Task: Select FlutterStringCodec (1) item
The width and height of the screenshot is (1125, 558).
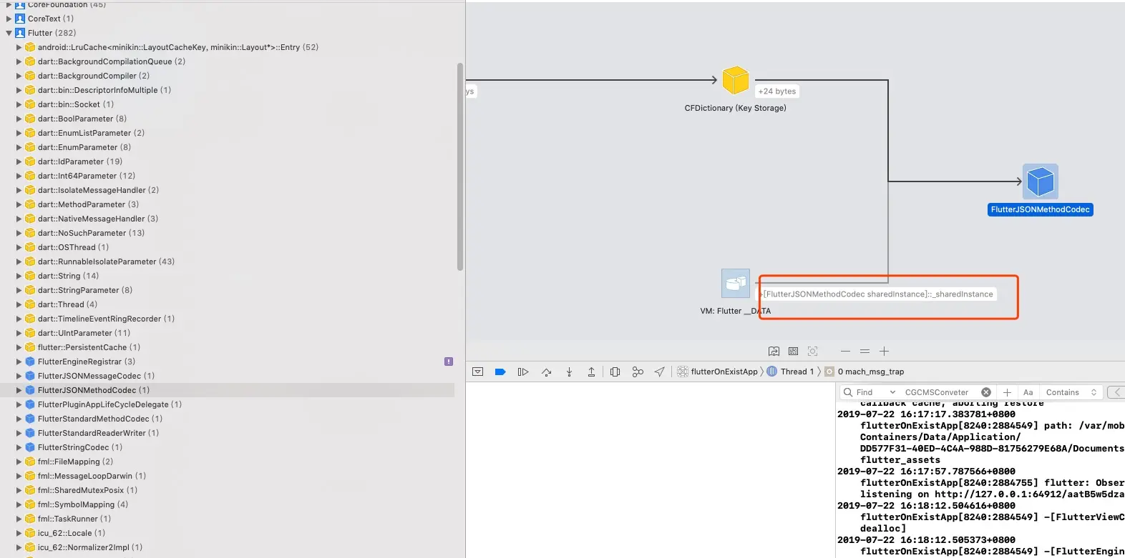Action: click(80, 447)
